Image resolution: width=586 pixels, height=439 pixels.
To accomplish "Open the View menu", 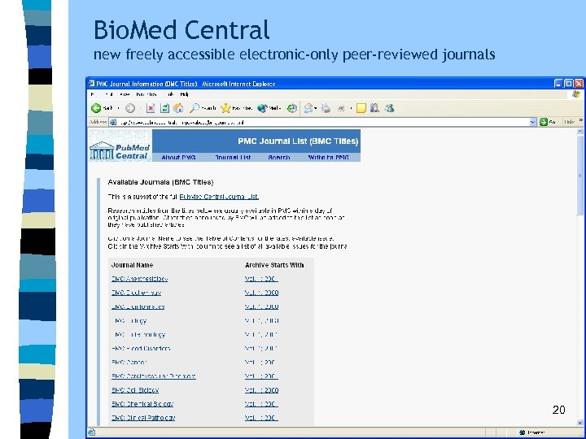I will point(125,94).
